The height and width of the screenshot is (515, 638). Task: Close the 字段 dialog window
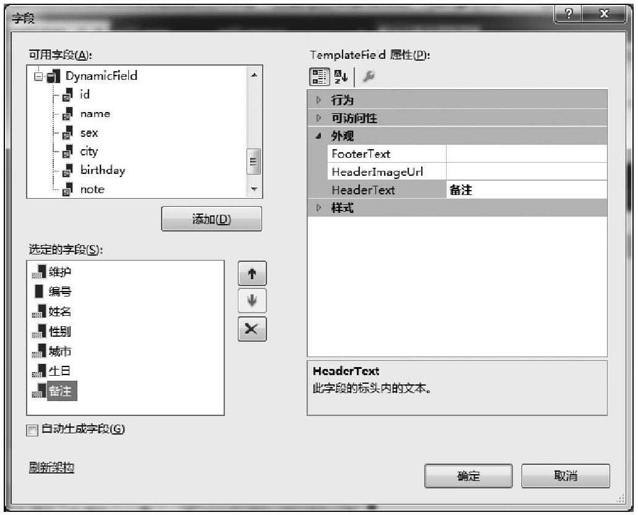pyautogui.click(x=604, y=14)
